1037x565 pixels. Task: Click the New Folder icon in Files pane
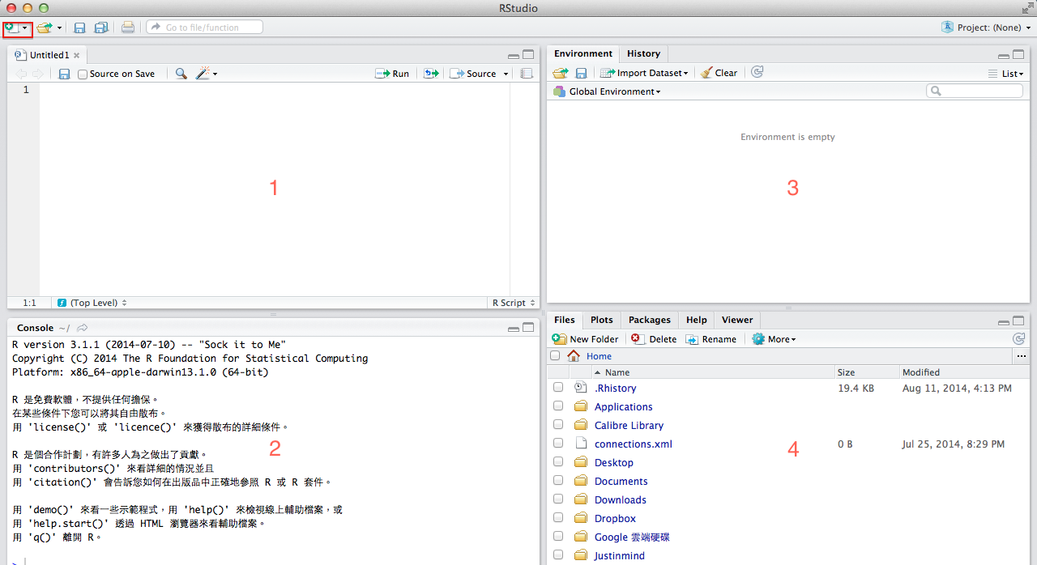(x=559, y=339)
